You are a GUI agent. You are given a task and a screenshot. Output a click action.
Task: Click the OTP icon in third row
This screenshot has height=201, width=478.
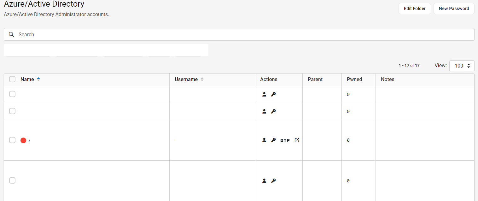click(x=285, y=140)
